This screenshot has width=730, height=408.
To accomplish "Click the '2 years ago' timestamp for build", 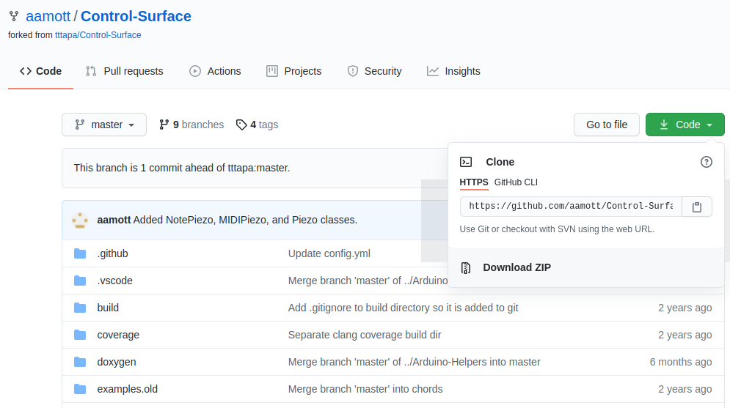I will click(685, 308).
